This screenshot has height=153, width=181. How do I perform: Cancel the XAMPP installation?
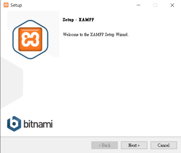pyautogui.click(x=164, y=145)
